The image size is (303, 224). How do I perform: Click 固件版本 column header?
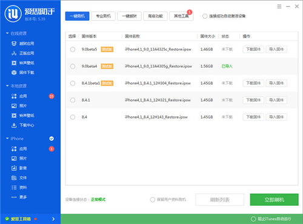coord(89,36)
